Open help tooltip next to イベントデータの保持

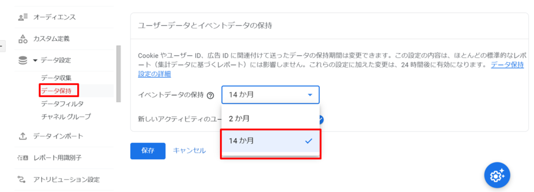(211, 95)
